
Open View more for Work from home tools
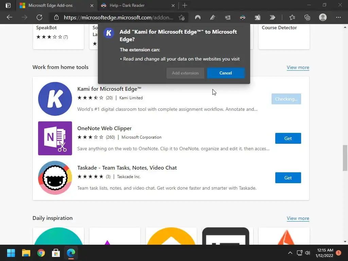[x=298, y=68]
